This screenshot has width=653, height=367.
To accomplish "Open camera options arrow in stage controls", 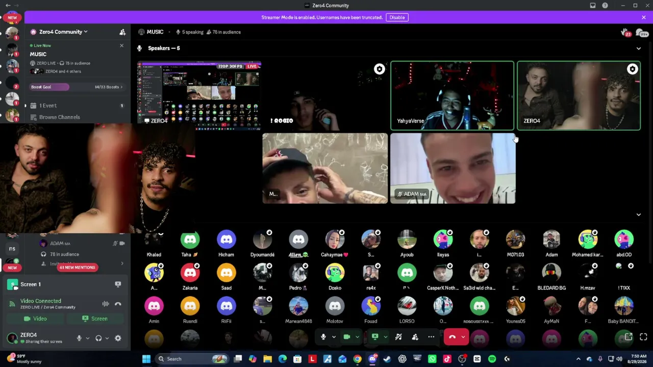I will tap(357, 336).
